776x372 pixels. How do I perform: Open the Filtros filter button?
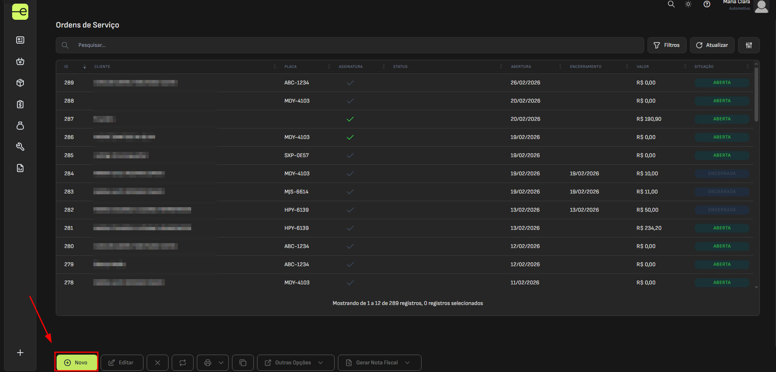(x=667, y=45)
